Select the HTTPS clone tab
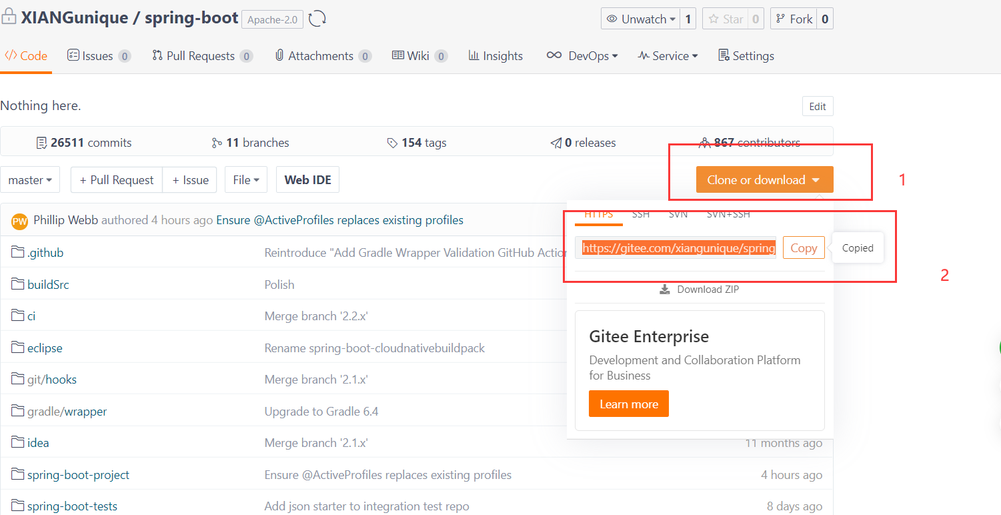The height and width of the screenshot is (515, 1001). click(x=598, y=215)
